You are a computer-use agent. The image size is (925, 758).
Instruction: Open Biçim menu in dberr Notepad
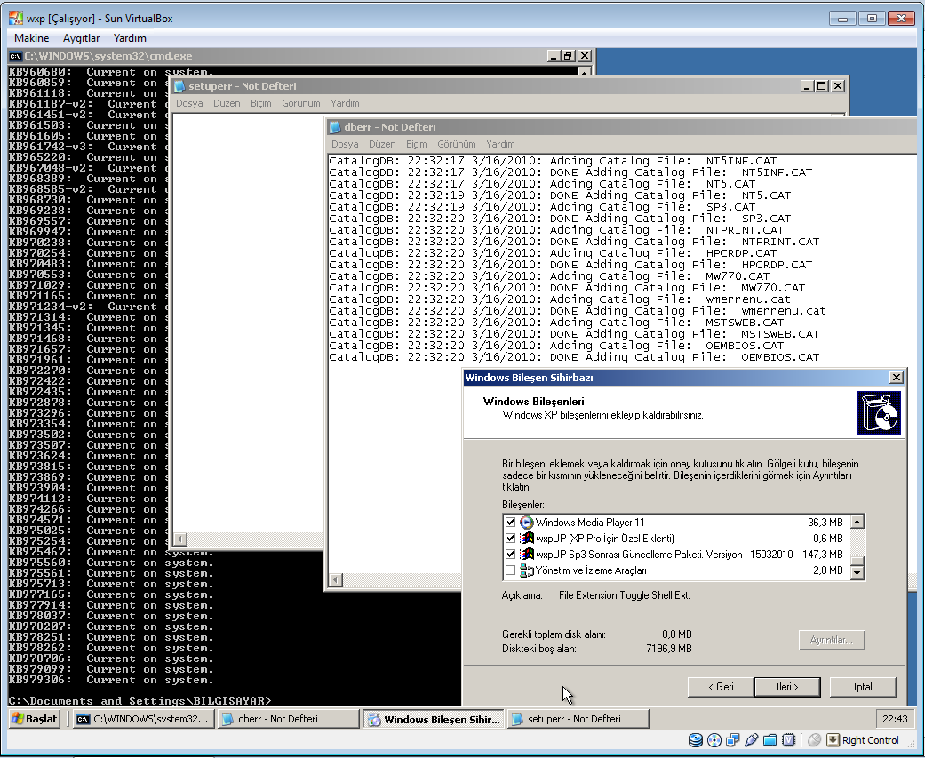[x=417, y=144]
